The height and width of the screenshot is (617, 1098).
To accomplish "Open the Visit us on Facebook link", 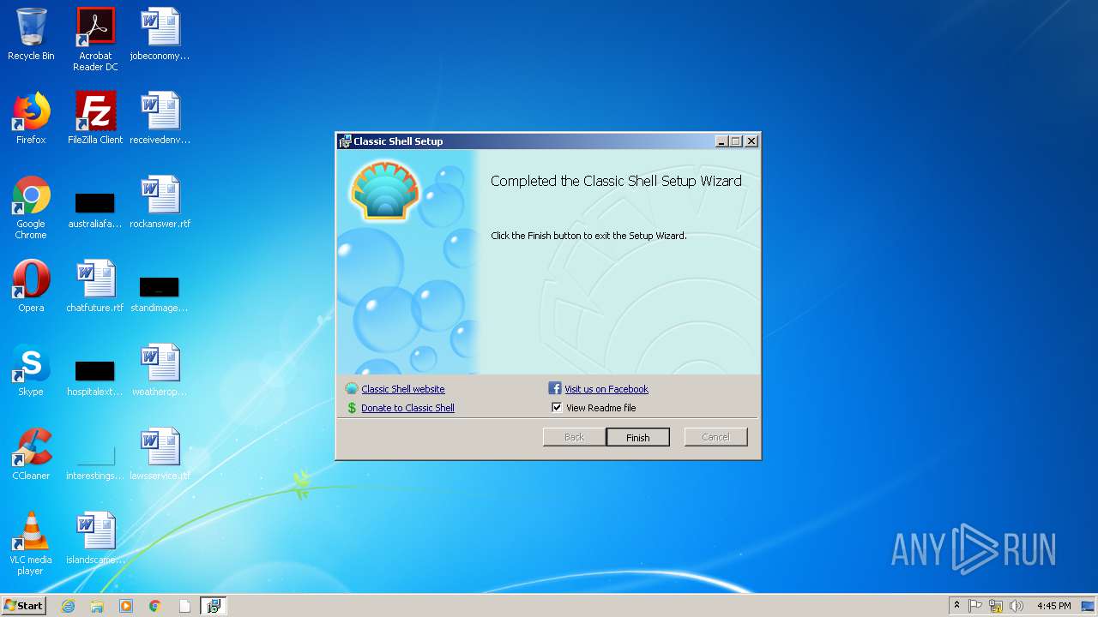I will click(x=606, y=389).
